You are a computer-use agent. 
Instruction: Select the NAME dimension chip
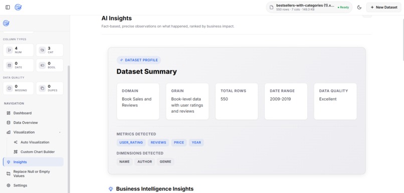click(124, 162)
